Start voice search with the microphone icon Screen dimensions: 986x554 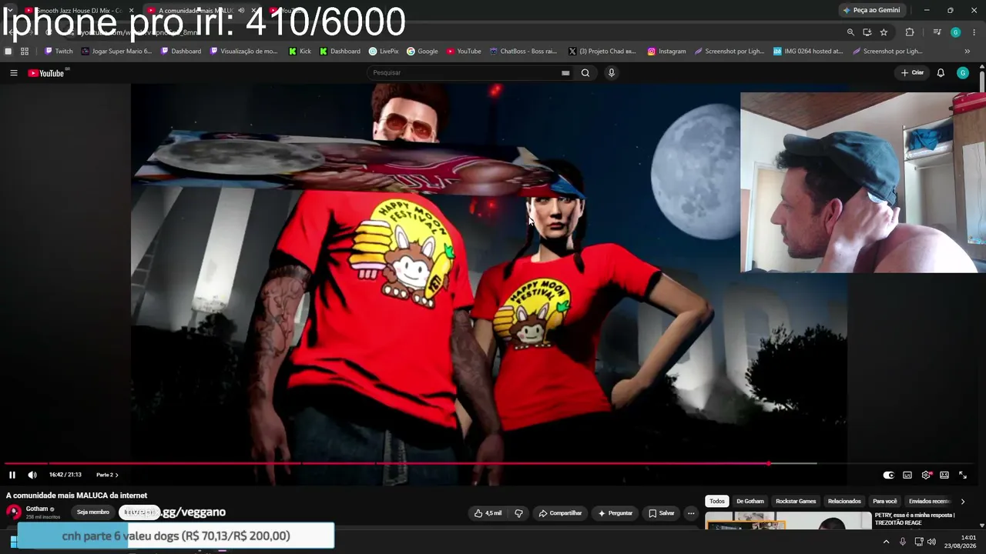pyautogui.click(x=612, y=73)
